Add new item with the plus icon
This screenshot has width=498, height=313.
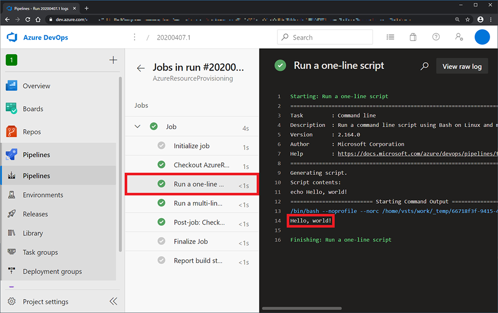113,60
